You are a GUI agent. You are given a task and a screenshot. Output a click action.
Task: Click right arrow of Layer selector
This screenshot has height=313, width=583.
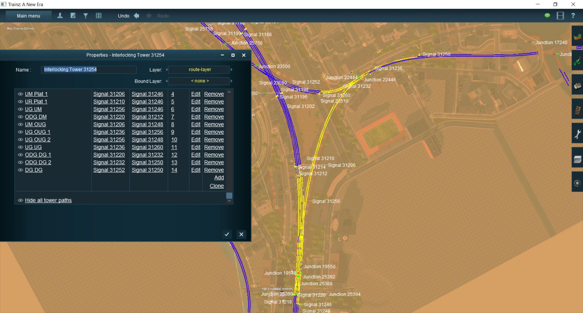tap(231, 70)
